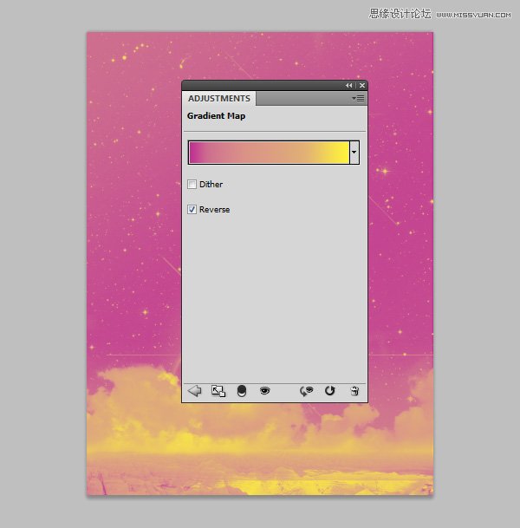Switch panel to expanded view icon
This screenshot has height=528, width=520.
218,391
